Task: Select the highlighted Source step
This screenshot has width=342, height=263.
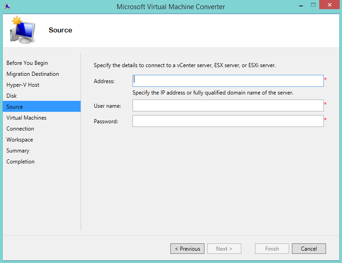Action: pyautogui.click(x=41, y=106)
